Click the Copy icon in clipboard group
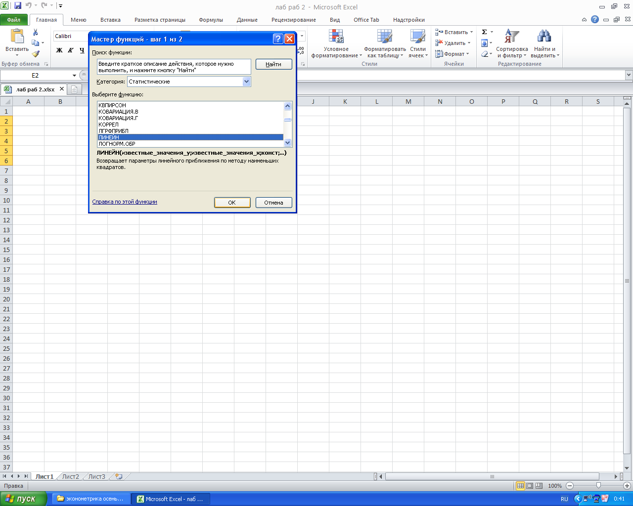633x506 pixels. 36,43
